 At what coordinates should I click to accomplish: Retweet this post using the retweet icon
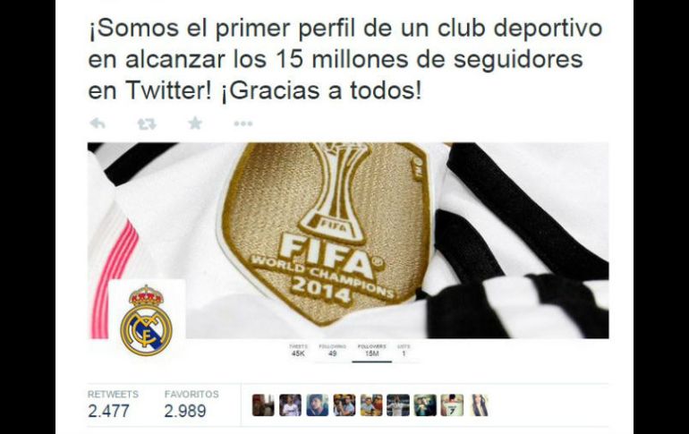(147, 123)
